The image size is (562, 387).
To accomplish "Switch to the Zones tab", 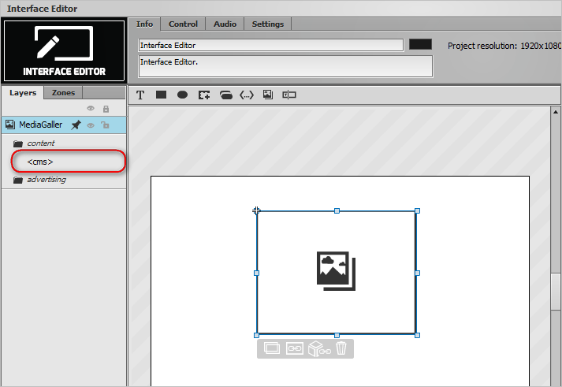I will (63, 93).
